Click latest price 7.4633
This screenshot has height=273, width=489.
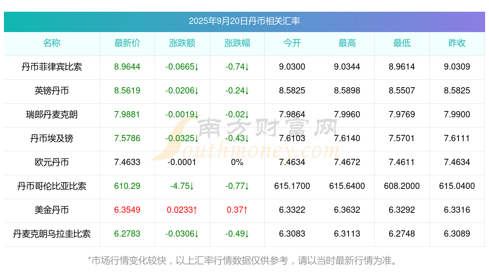[x=127, y=162]
